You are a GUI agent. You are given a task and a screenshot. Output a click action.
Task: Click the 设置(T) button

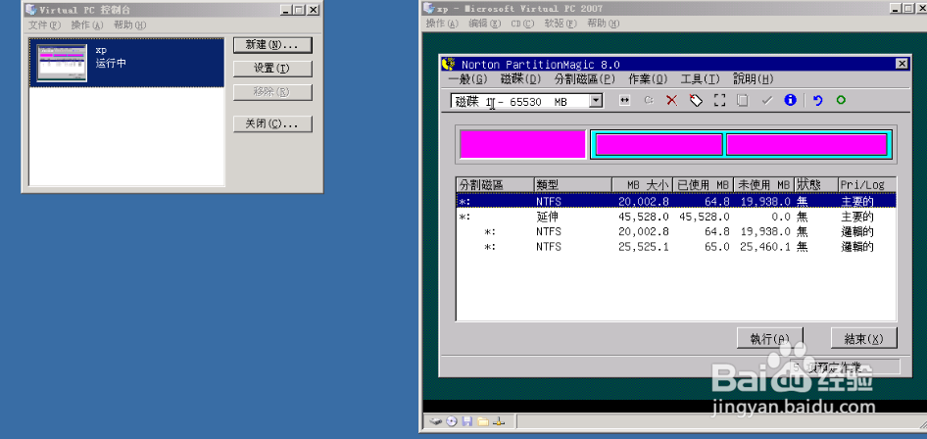[272, 69]
